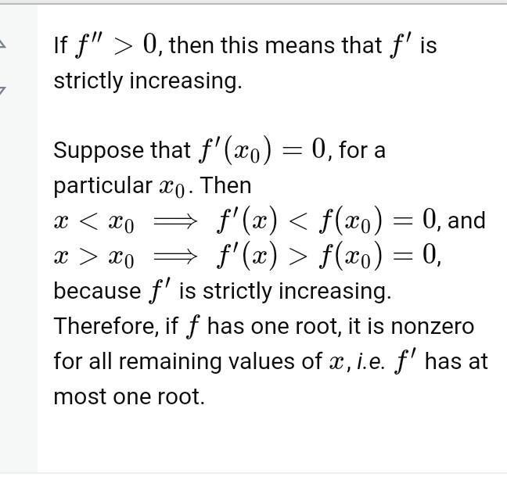Screen dimensions: 507x477
Task: Click the line "particular x0. Then"
Action: (153, 186)
